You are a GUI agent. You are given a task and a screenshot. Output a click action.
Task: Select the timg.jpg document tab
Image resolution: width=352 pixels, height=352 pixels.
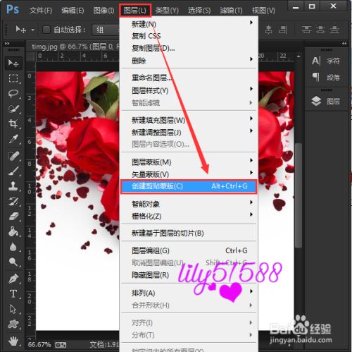pyautogui.click(x=73, y=47)
